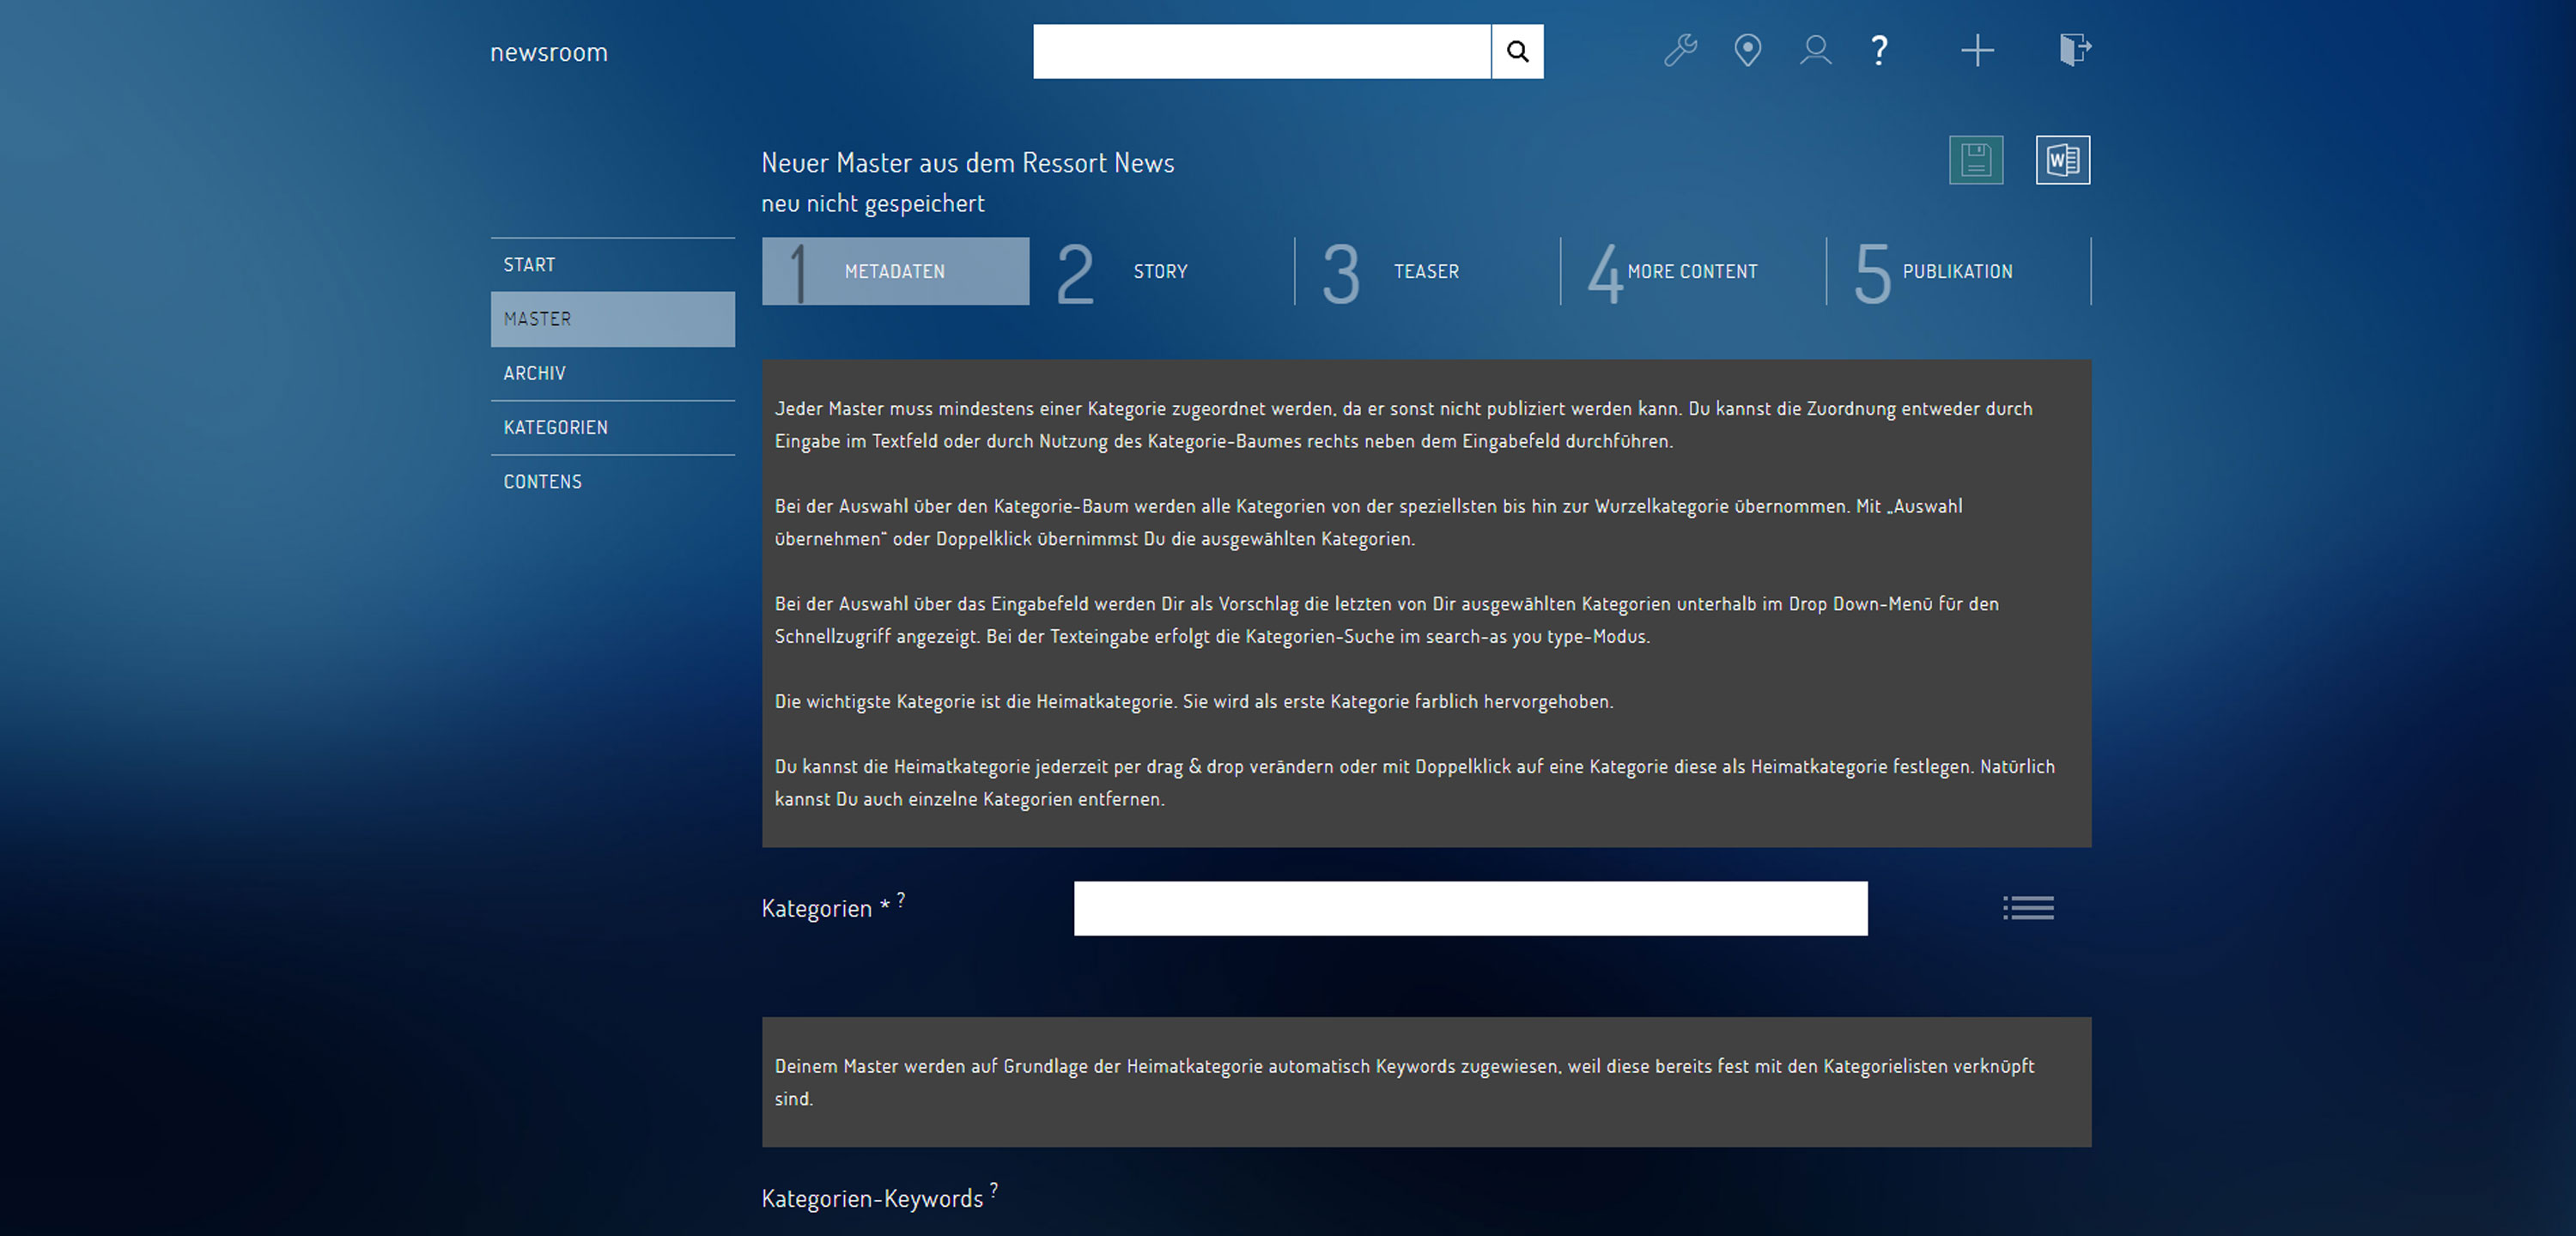Jump to step 5 Publikation tab
This screenshot has width=2576, height=1236.
[x=1957, y=271]
